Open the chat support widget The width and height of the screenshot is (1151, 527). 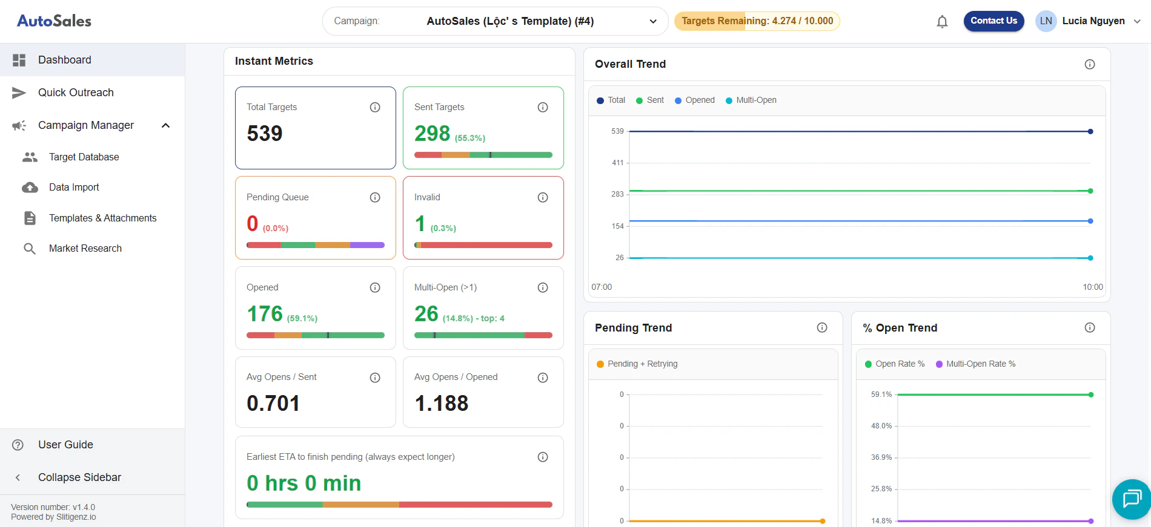1131,499
